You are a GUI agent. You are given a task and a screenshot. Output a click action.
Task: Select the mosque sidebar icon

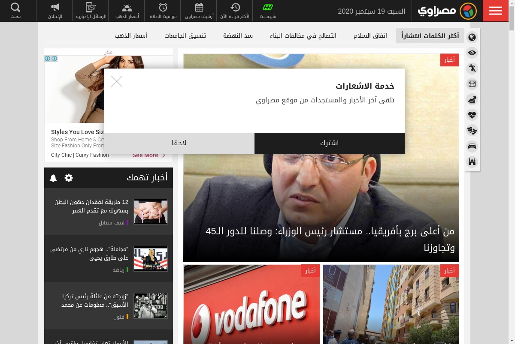click(x=472, y=162)
